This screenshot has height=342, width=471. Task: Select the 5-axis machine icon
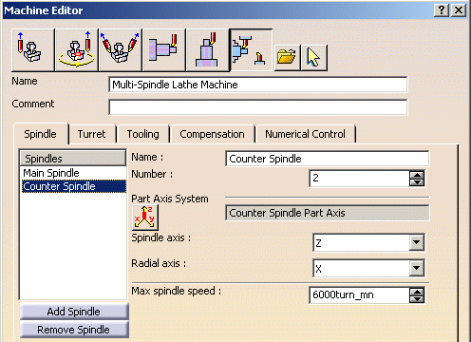click(121, 49)
